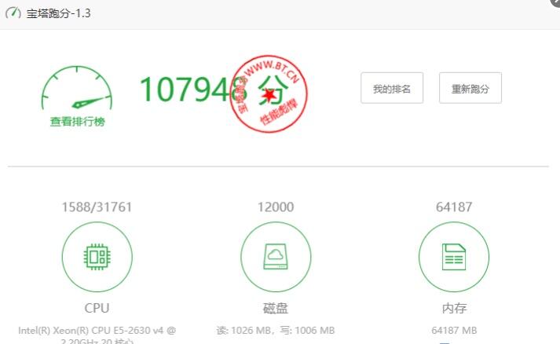Viewport: 560px width, 344px height.
Task: Click the 重新跑分 button
Action: tap(470, 88)
